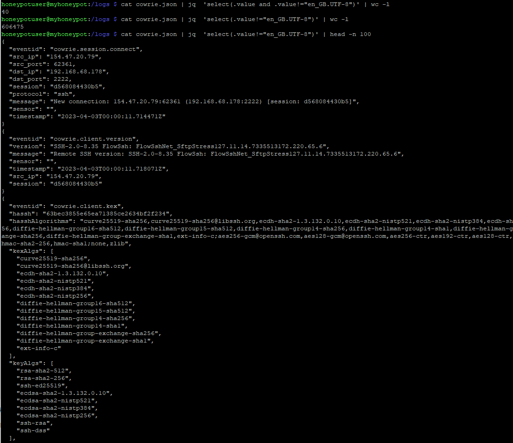The width and height of the screenshot is (513, 443).
Task: Click the "curve25519-sha256@libssh.org" kexAlgs list entry
Action: pyautogui.click(x=74, y=266)
